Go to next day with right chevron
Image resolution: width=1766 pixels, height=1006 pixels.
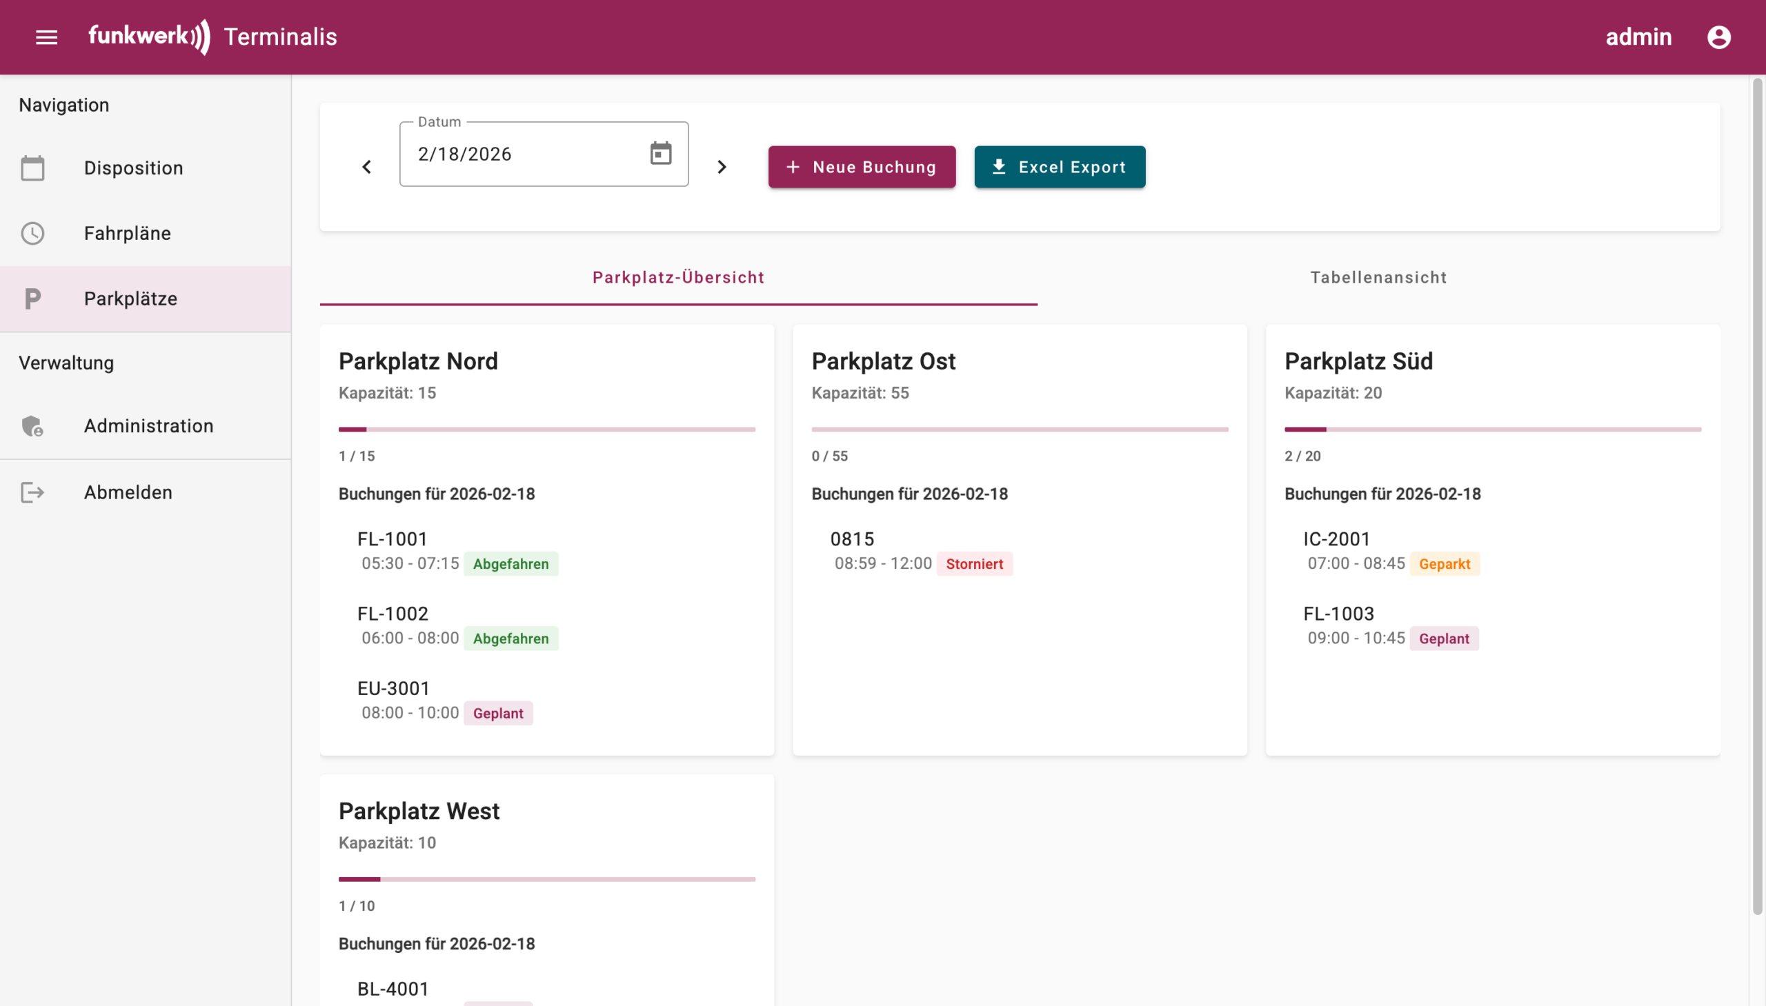(x=722, y=167)
